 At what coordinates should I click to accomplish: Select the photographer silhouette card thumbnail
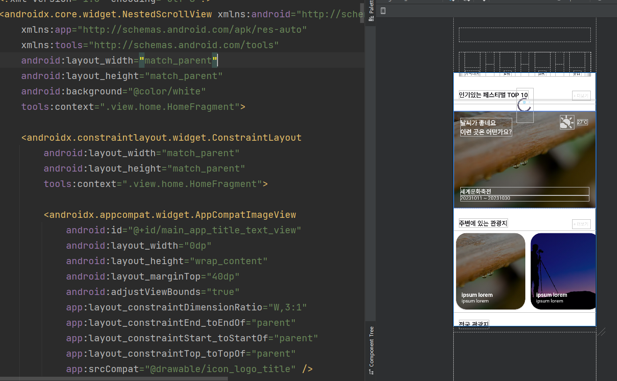[x=563, y=271]
